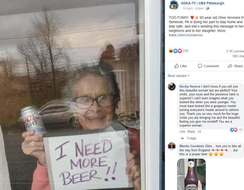Click the Comment speech bubble icon
This screenshot has height=190, width=244.
(x=200, y=66)
